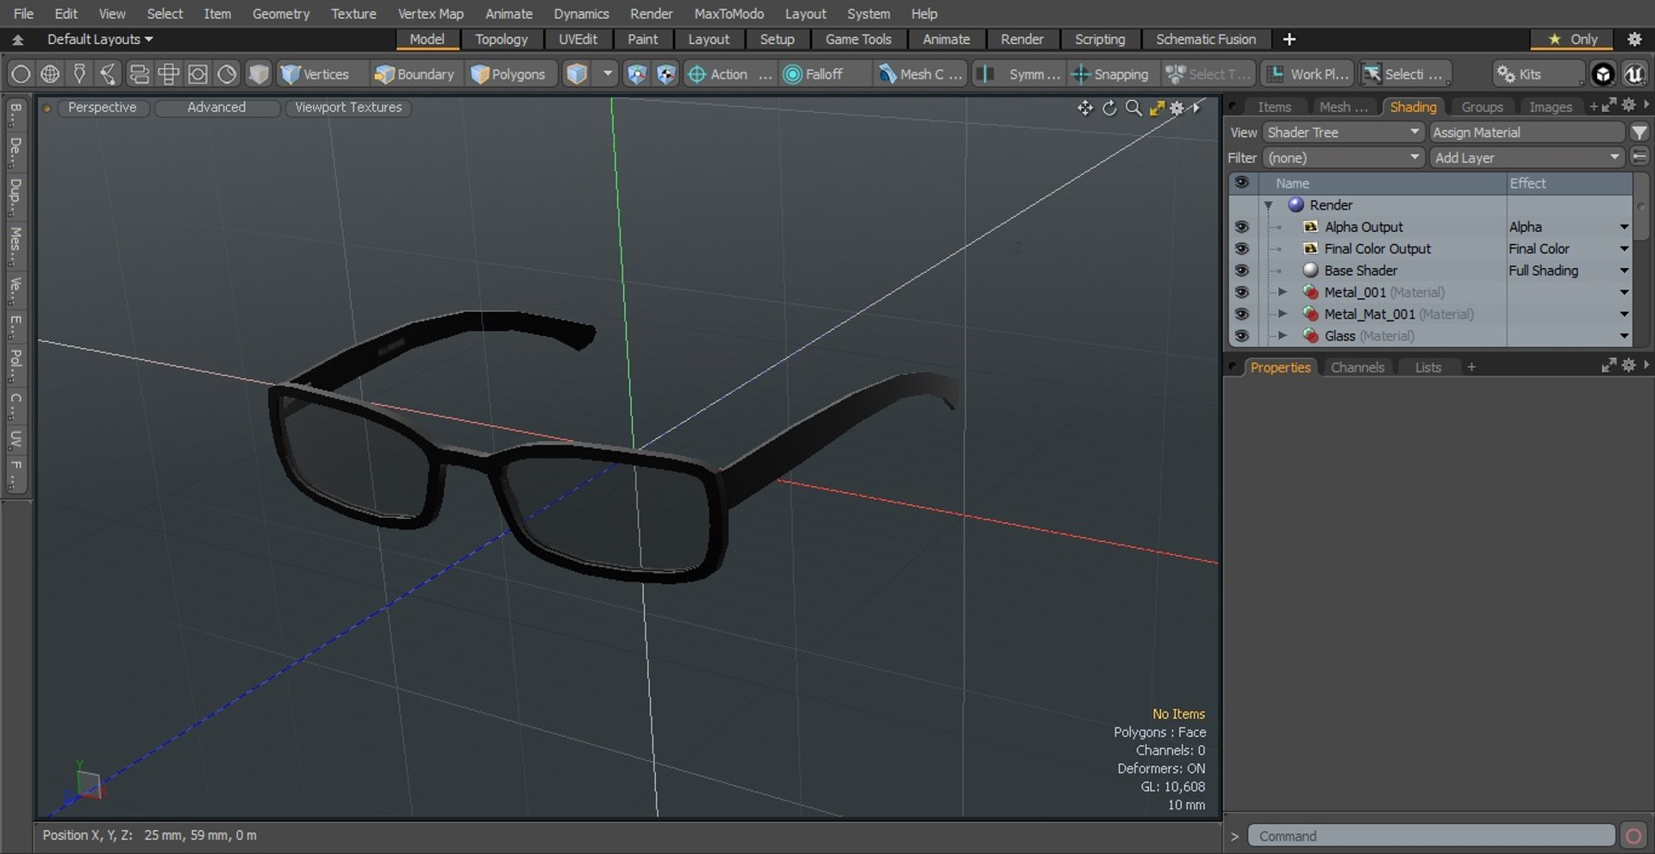Open the Filter (none) dropdown
The width and height of the screenshot is (1655, 854).
[1343, 158]
